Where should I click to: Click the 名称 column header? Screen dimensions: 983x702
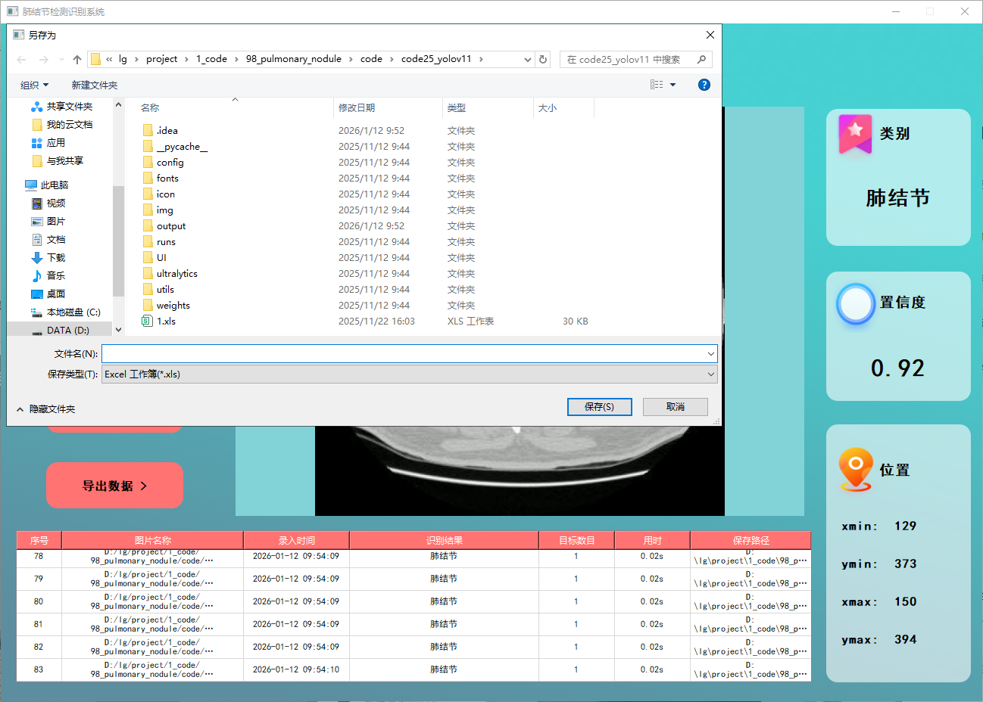235,108
